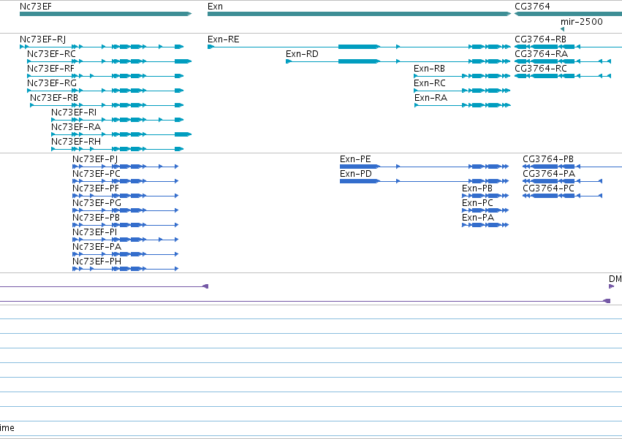Viewport: 622px width, 439px height.
Task: Click protein Nc73EF-PI label
Action: point(94,232)
